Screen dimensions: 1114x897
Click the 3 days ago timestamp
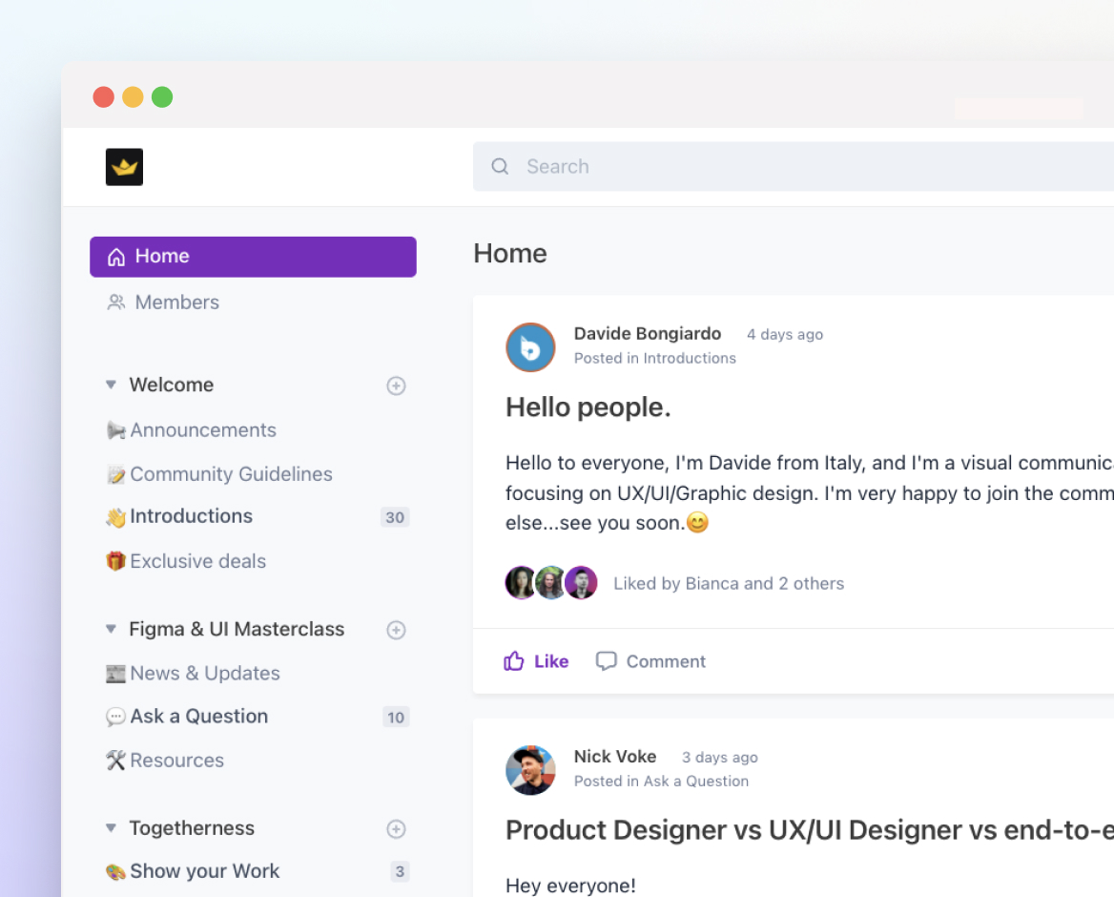720,757
